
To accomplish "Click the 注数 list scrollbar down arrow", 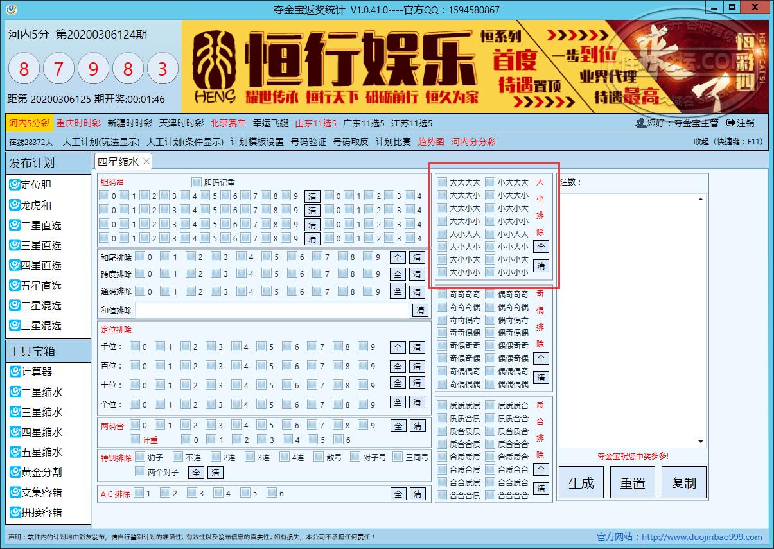I will [x=701, y=442].
